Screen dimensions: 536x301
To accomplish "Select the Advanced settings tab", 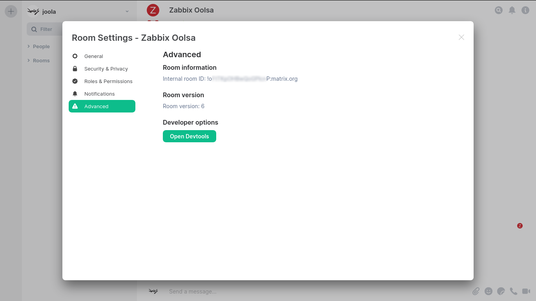I will click(x=102, y=106).
